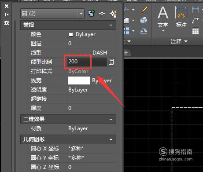Image resolution: width=203 pixels, height=172 pixels.
Task: Click the table icon in the ribbon
Action: [196, 31]
